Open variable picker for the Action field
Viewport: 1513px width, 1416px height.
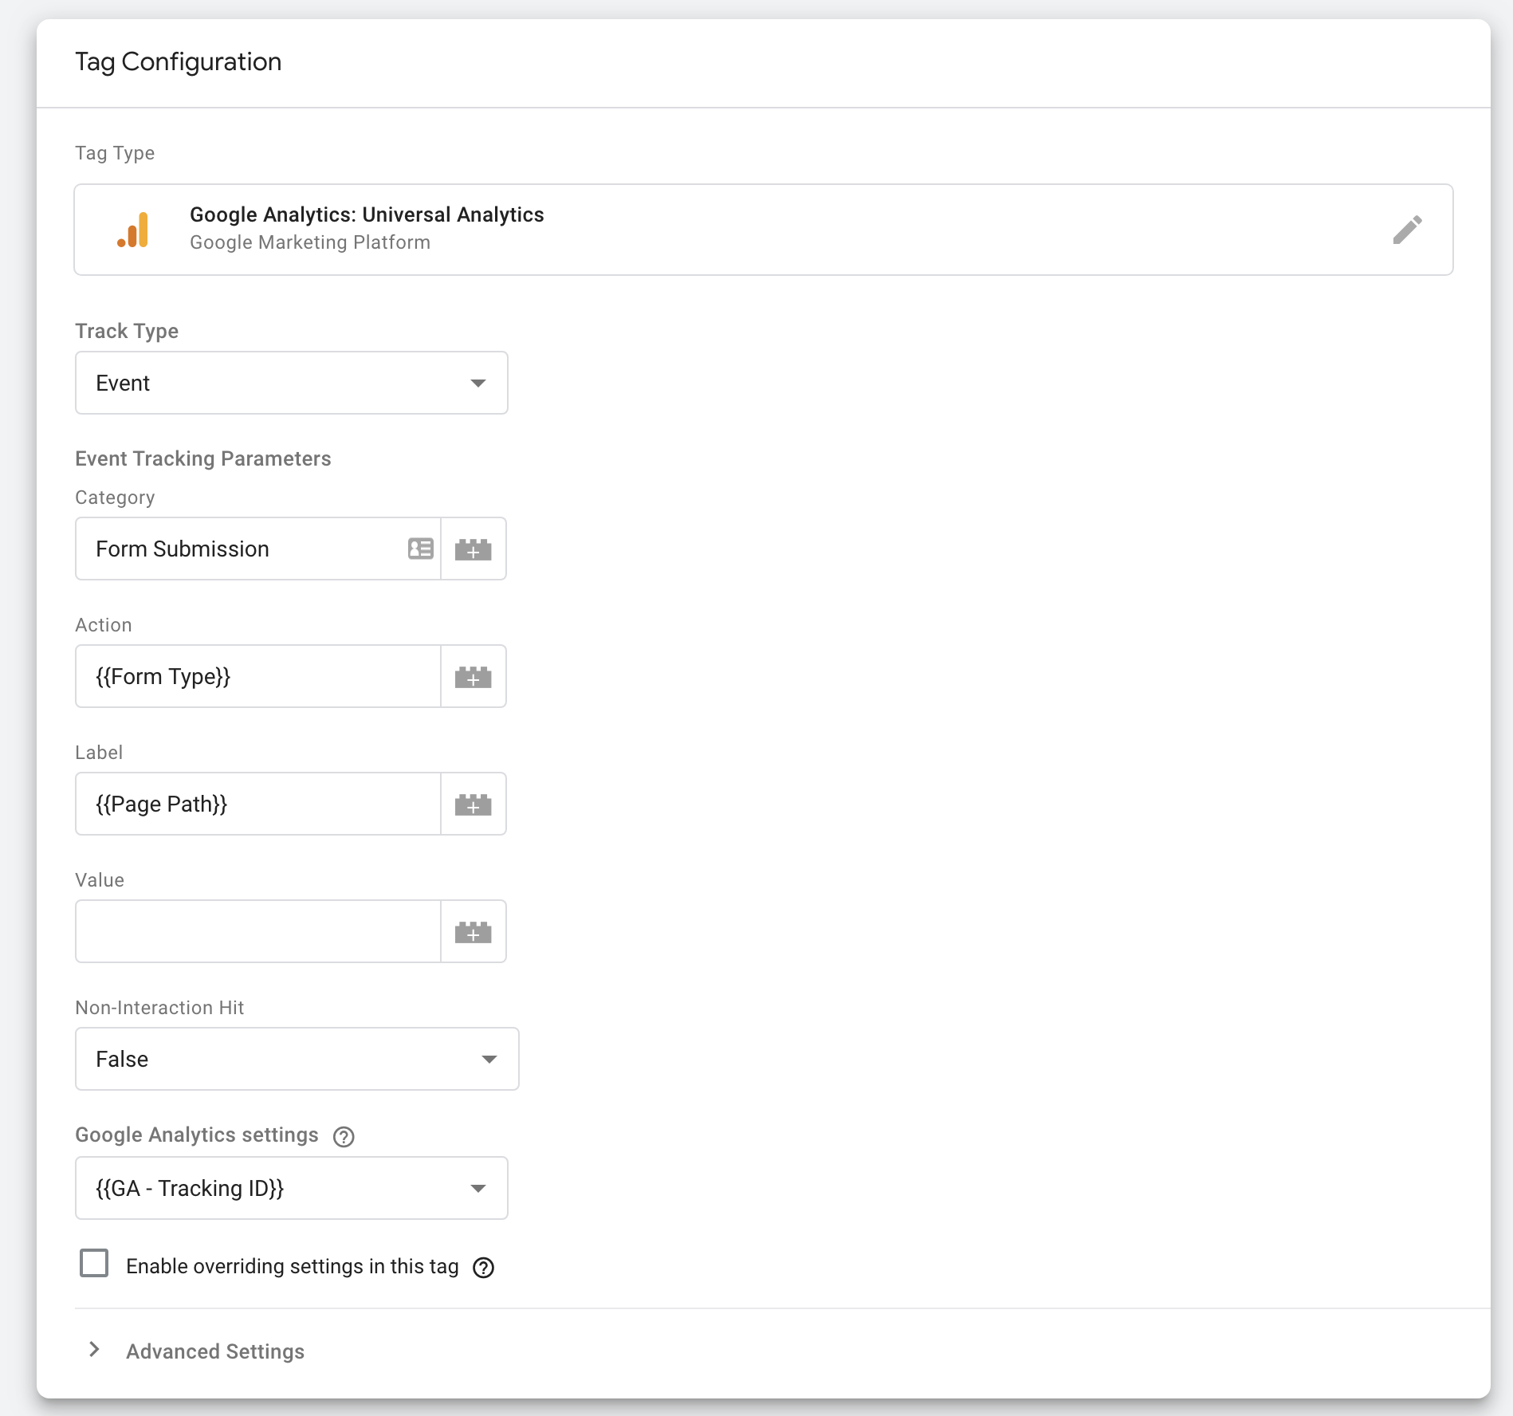[x=474, y=676]
